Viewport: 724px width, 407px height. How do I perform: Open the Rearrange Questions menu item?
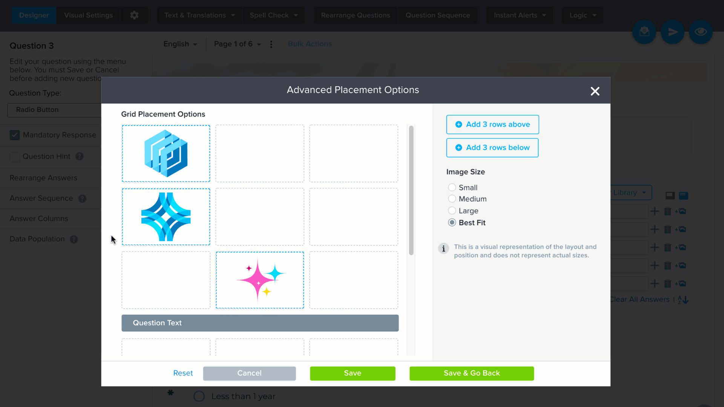point(356,15)
